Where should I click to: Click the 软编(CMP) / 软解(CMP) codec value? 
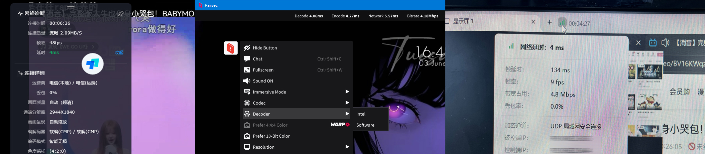[74, 132]
